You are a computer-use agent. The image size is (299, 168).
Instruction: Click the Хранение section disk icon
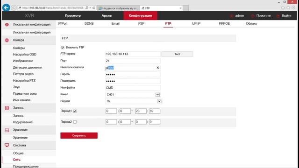7,130
